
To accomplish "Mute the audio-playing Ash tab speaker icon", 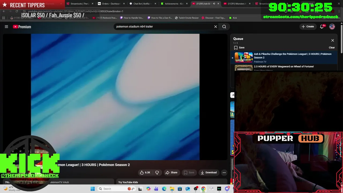I will pos(214,4).
